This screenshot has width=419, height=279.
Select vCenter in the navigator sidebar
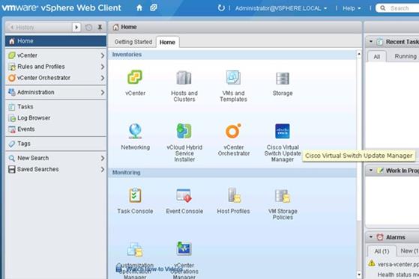point(55,55)
